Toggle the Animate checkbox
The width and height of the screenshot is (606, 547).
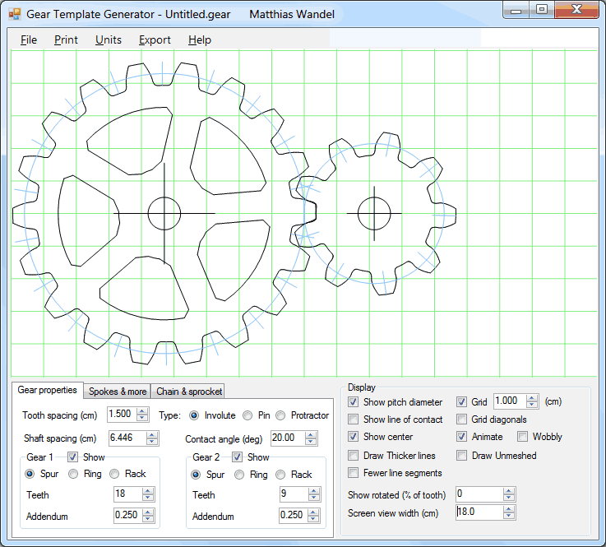(462, 437)
